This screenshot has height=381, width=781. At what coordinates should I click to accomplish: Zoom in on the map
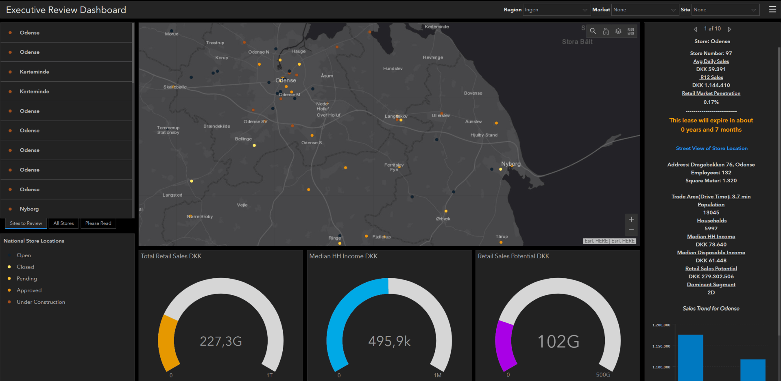tap(631, 219)
